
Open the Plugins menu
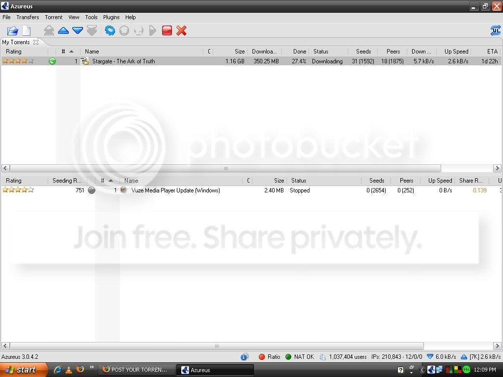(111, 17)
